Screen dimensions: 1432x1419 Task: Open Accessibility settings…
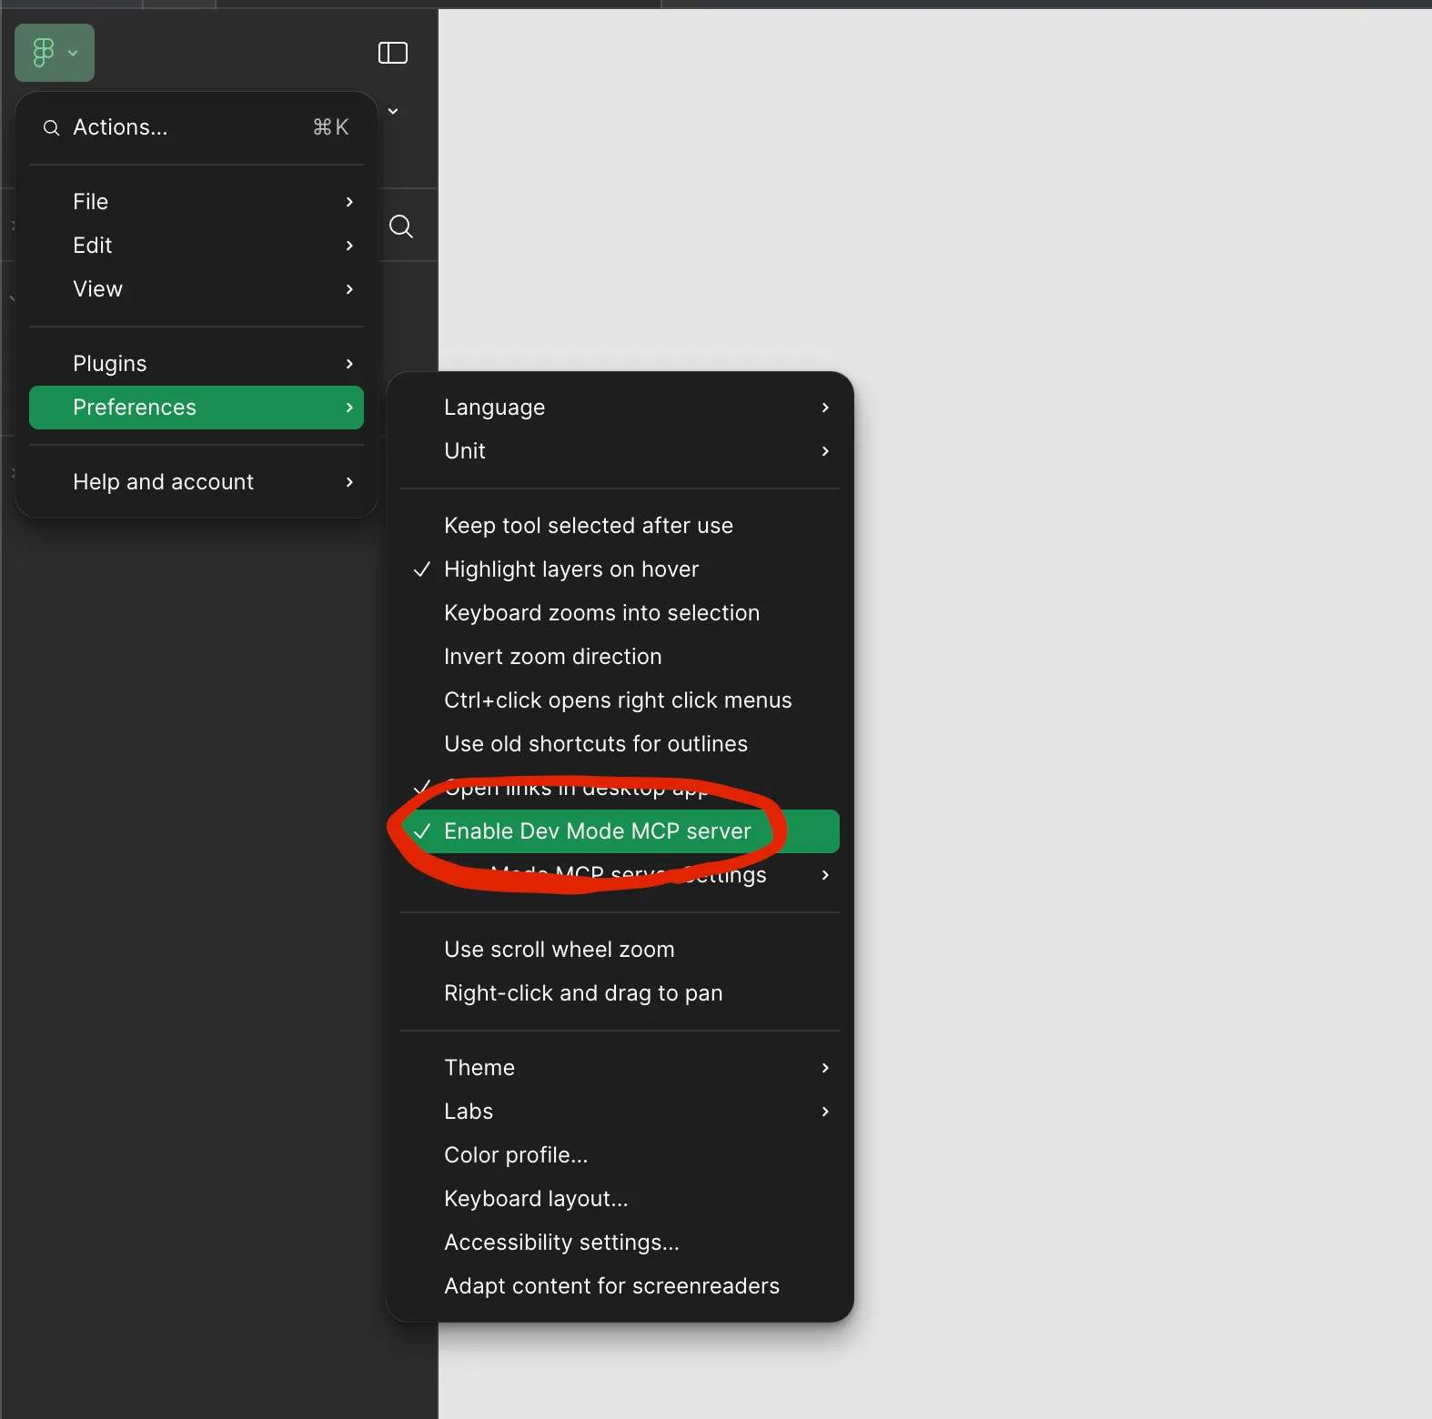click(620, 1243)
